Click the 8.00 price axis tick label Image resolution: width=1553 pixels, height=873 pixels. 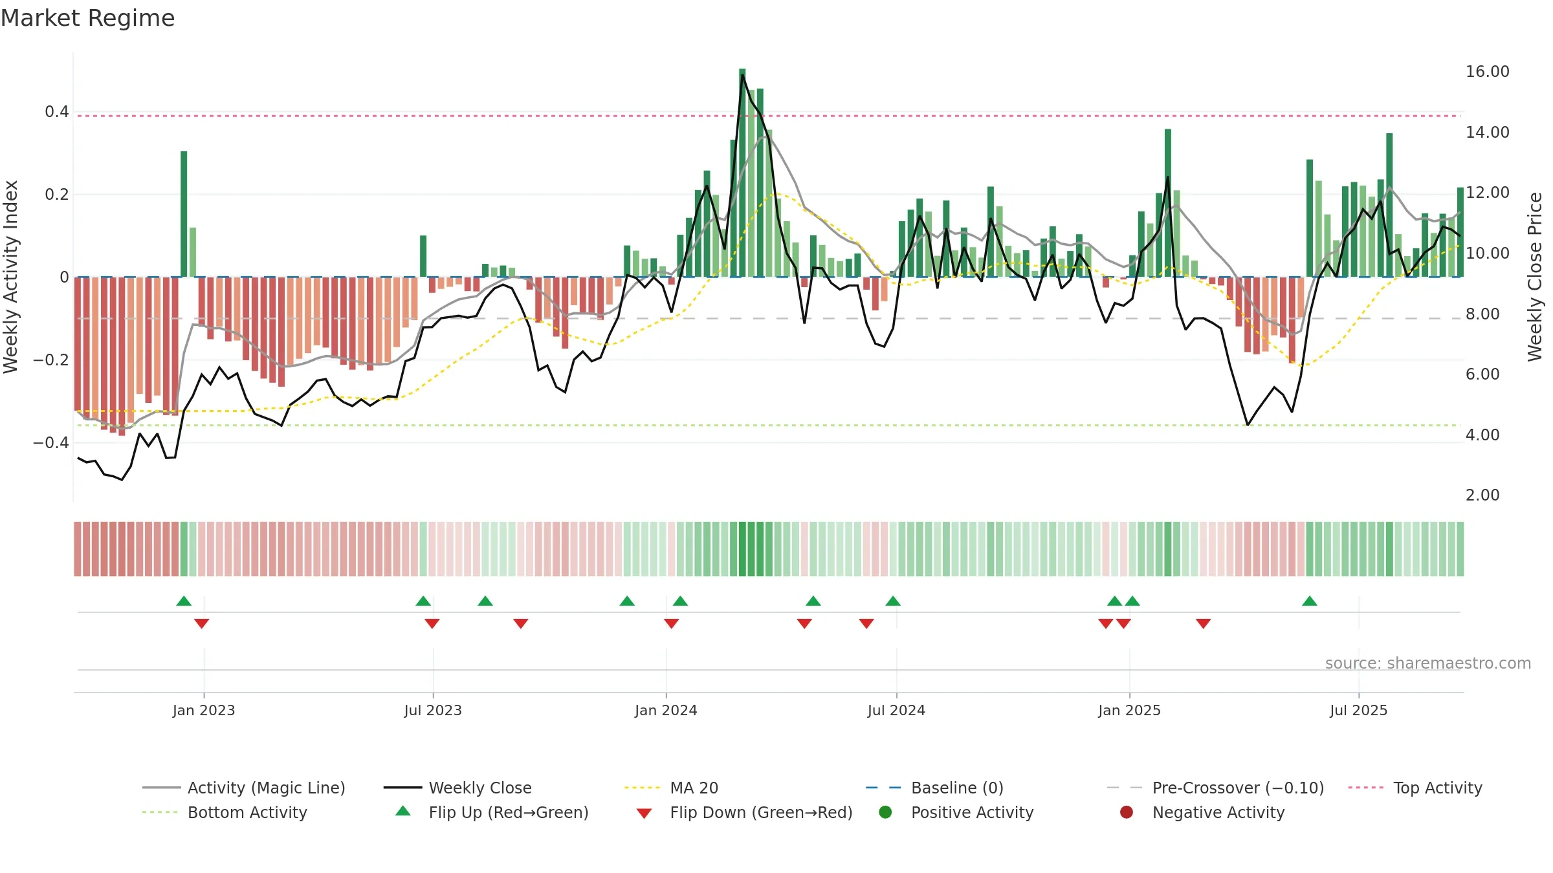point(1482,314)
